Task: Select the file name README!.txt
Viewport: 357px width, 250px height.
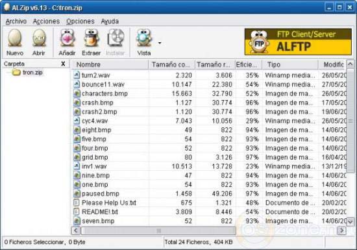Action: click(x=100, y=212)
